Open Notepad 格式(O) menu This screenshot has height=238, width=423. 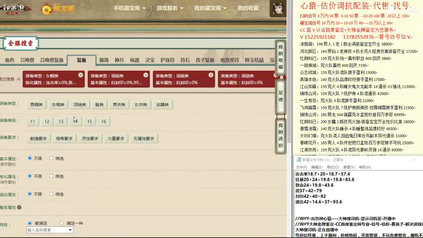pos(333,167)
